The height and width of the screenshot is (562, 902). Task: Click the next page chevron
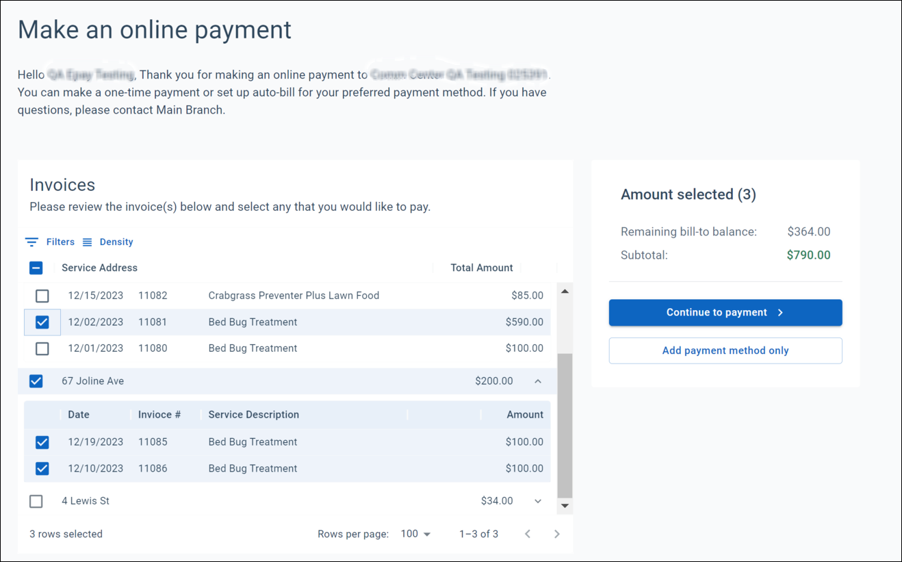click(x=556, y=533)
